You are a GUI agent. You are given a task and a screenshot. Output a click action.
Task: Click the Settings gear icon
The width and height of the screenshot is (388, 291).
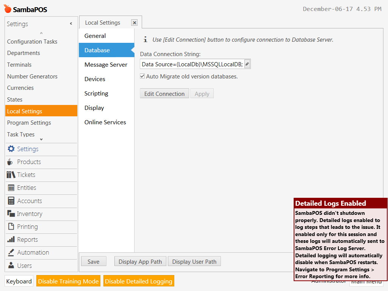pos(11,149)
